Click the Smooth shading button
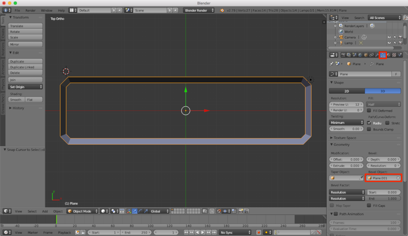This screenshot has width=408, height=236. point(16,100)
